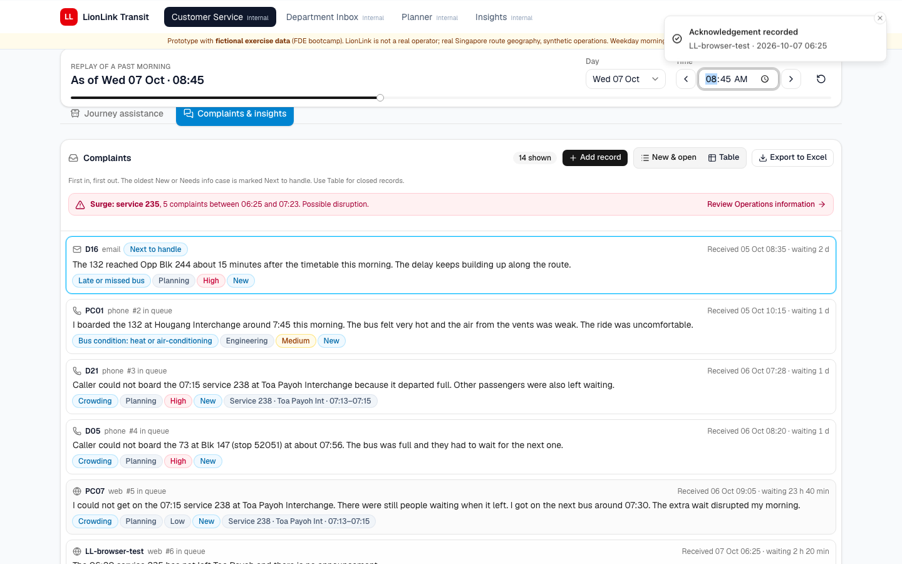Dismiss the Acknowledgement recorded toast
This screenshot has height=564, width=902.
(x=880, y=18)
